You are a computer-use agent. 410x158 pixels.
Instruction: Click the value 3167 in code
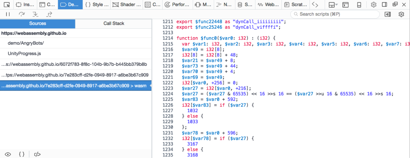coord(193,144)
